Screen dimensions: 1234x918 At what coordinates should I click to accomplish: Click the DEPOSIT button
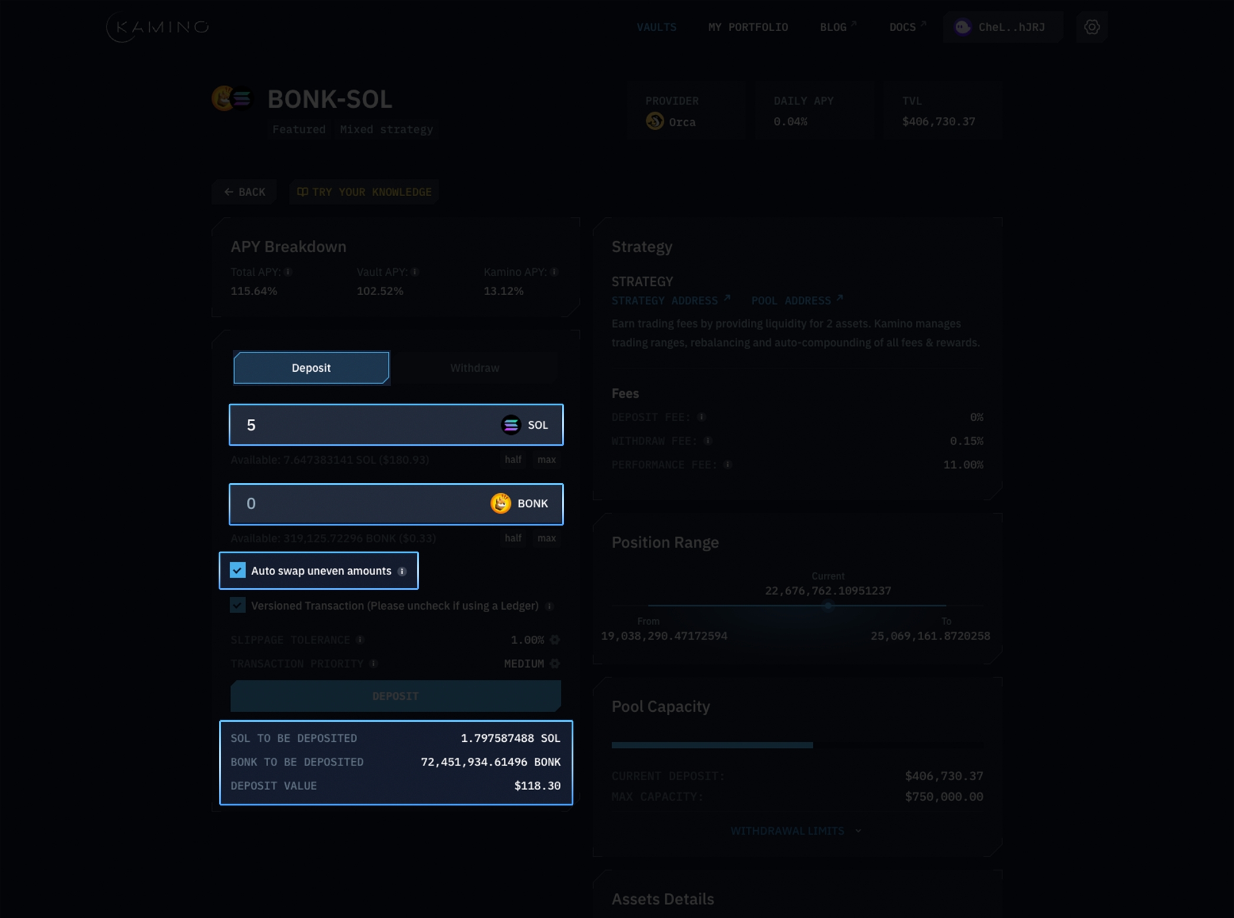(x=395, y=696)
